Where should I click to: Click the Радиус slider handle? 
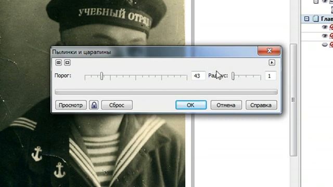[233, 76]
